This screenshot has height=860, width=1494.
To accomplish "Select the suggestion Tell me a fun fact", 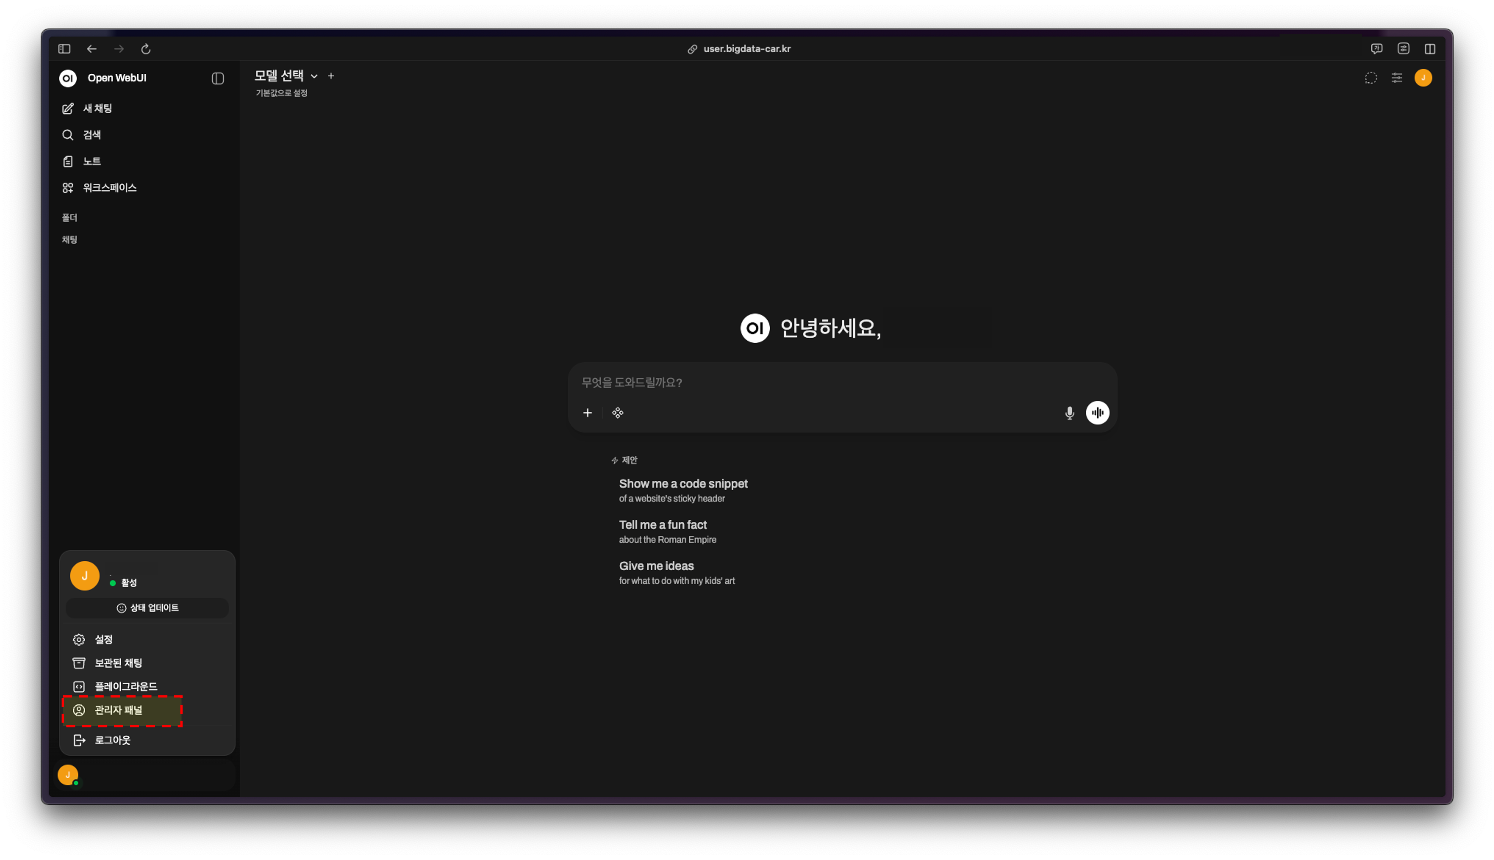I will (667, 532).
